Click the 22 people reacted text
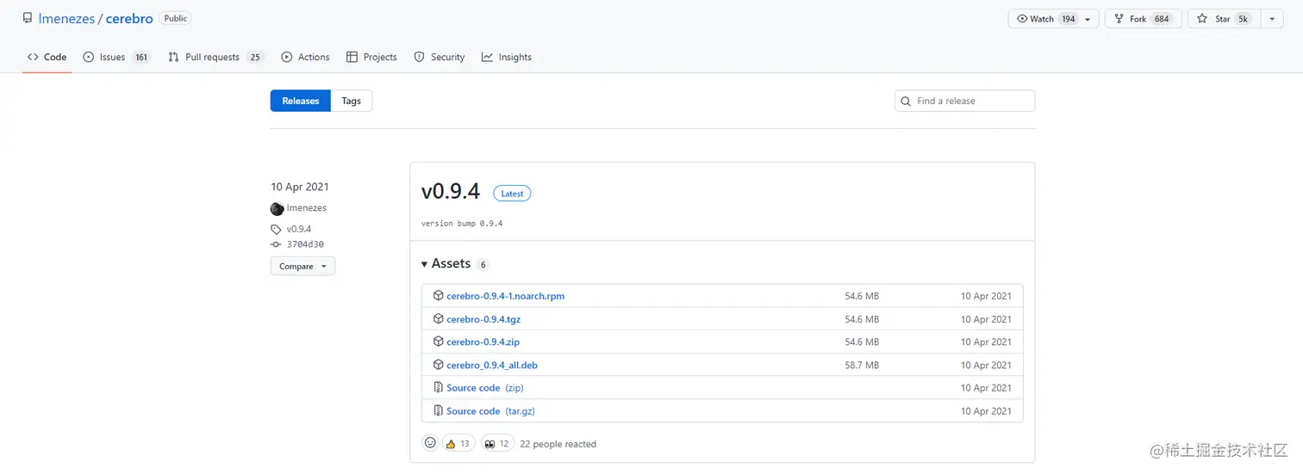The image size is (1303, 474). pos(558,444)
